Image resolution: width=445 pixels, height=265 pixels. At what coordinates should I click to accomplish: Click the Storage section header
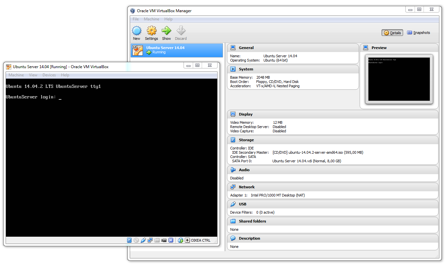(333, 140)
